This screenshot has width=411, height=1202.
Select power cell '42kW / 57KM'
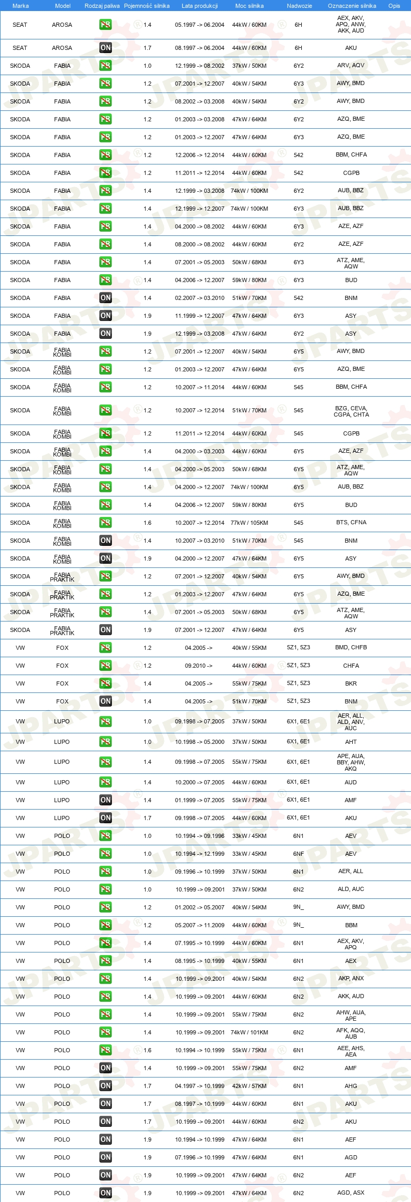[250, 1086]
